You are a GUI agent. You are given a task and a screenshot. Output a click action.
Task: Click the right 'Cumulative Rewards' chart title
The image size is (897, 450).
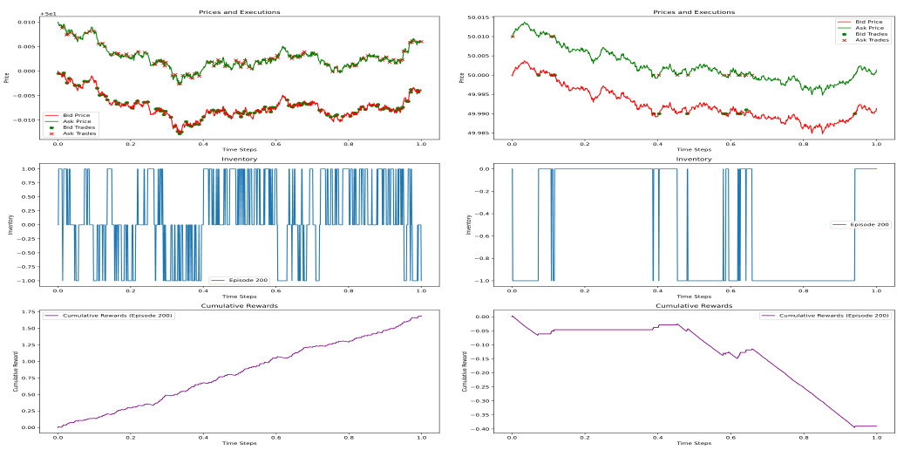click(694, 306)
